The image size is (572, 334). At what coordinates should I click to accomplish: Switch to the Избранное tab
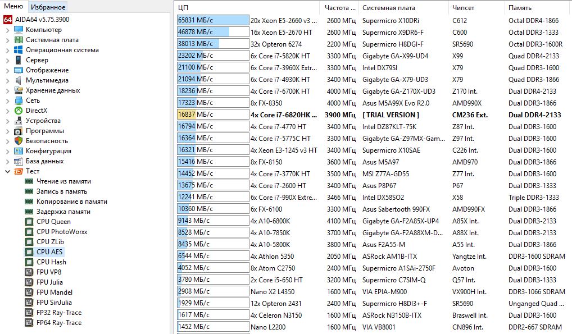[x=48, y=7]
